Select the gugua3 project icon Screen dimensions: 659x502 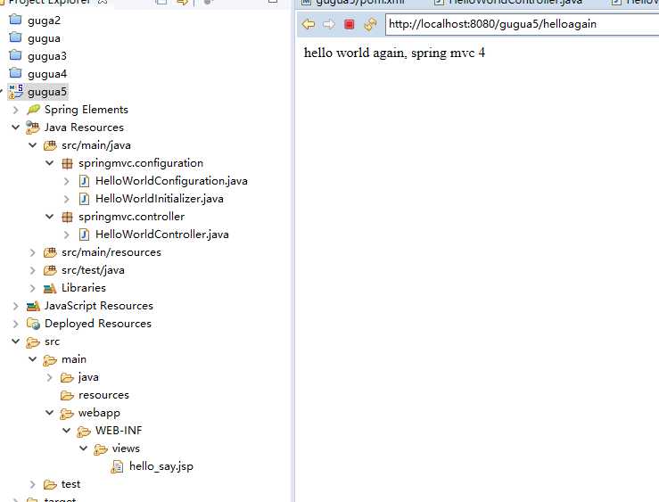[15, 55]
